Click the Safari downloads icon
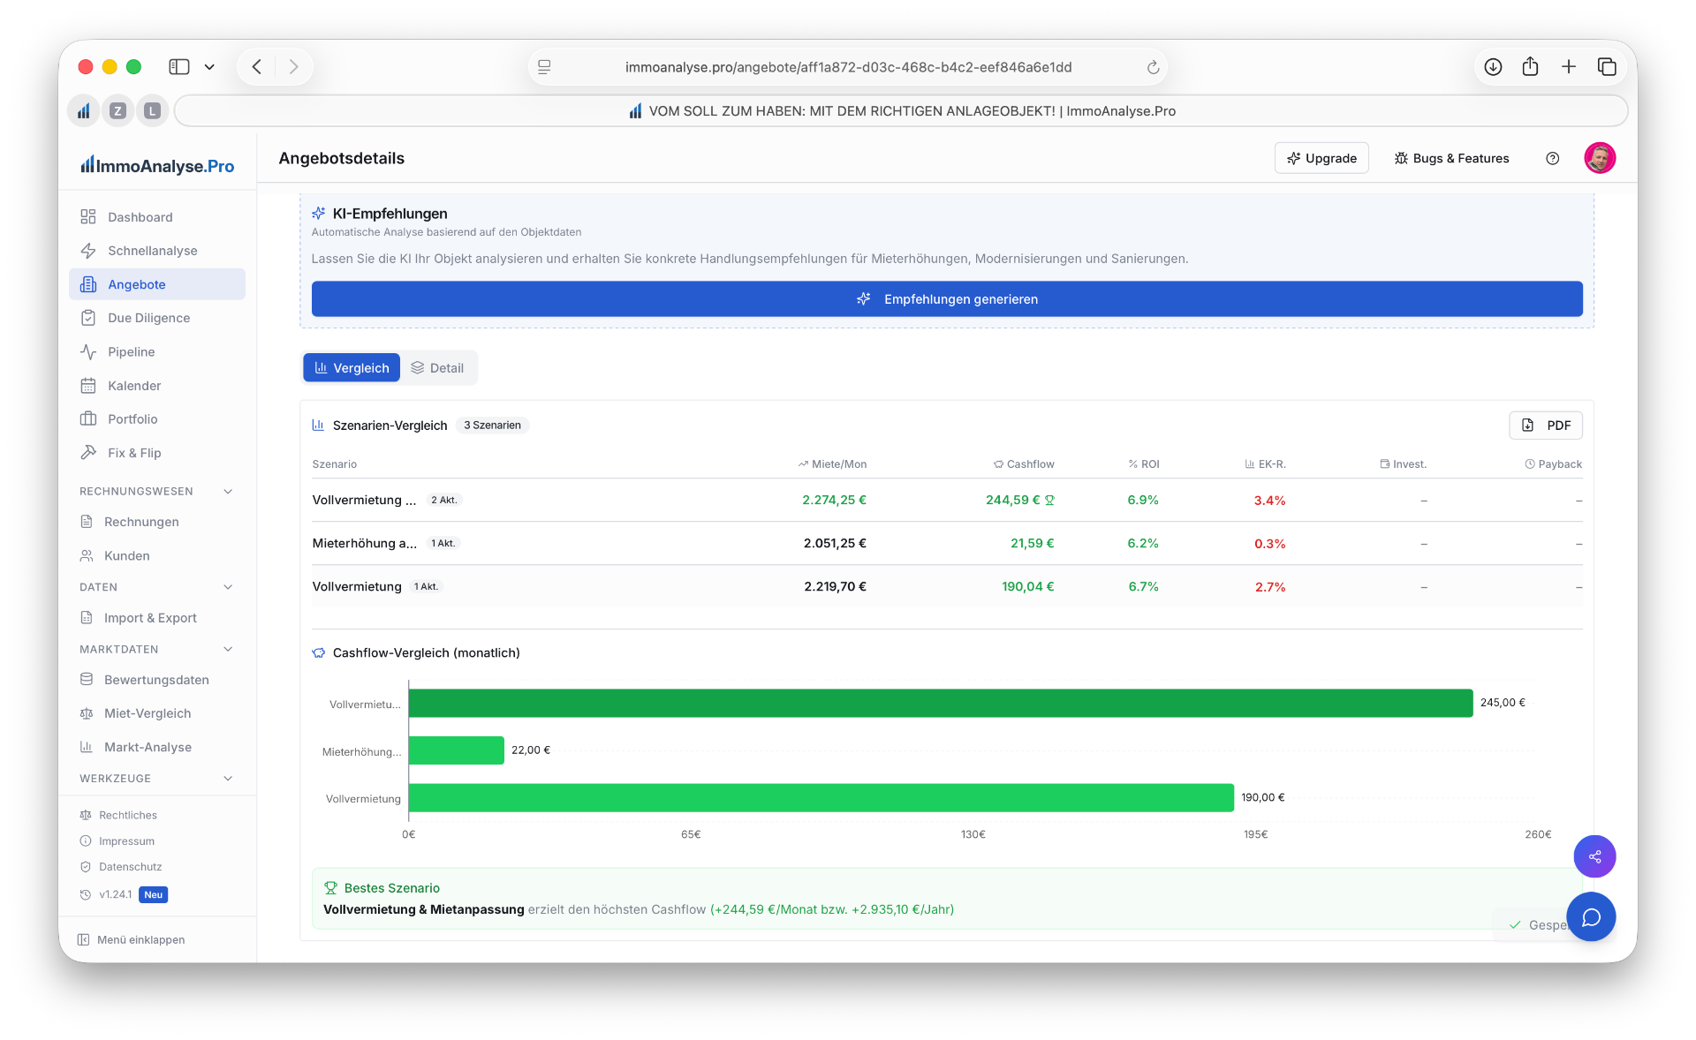 (1493, 67)
